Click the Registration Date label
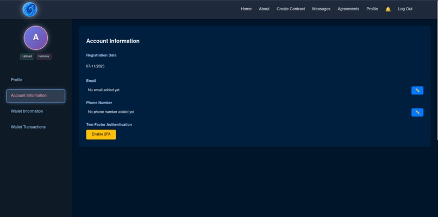The image size is (438, 217). point(102,55)
